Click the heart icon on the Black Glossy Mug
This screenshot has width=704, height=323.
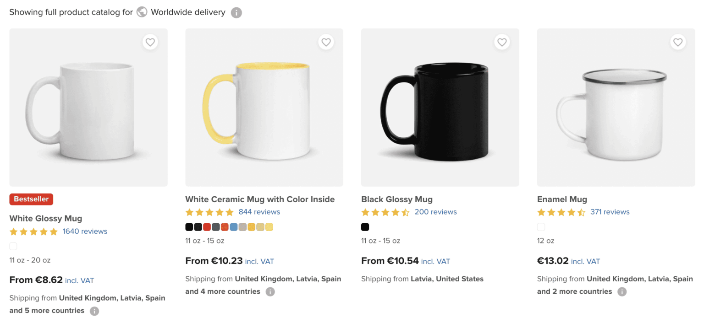point(502,42)
